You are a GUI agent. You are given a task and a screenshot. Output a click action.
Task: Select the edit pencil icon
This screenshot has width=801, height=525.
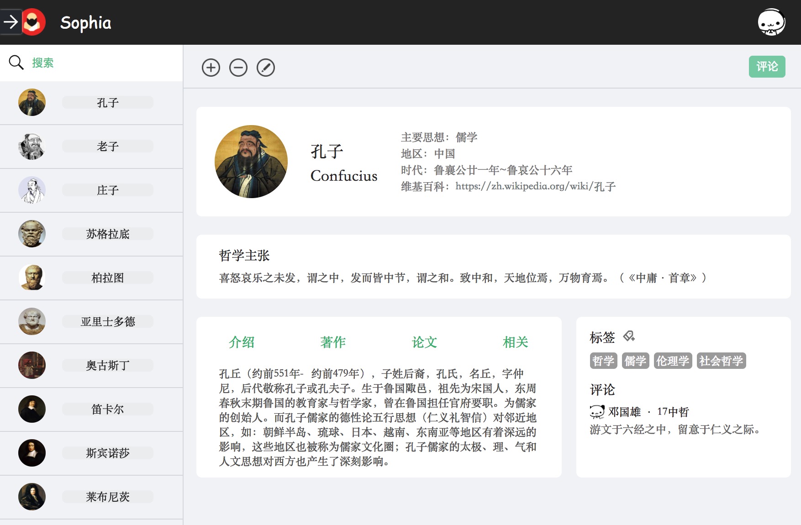pyautogui.click(x=266, y=67)
